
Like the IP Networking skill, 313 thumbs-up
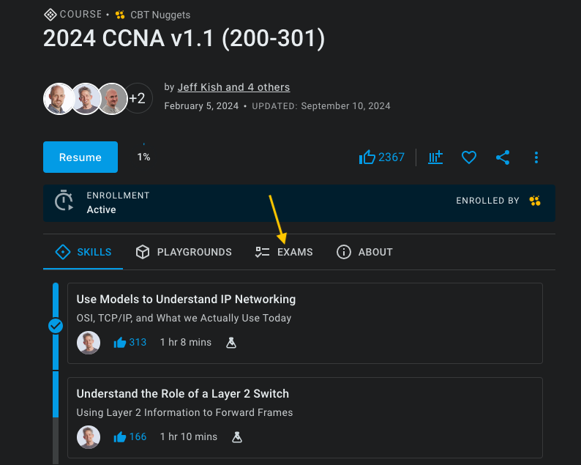pos(130,342)
